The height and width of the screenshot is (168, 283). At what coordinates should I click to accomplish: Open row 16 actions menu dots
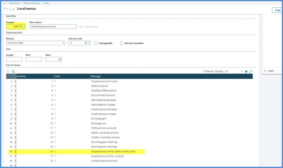(x=15, y=151)
